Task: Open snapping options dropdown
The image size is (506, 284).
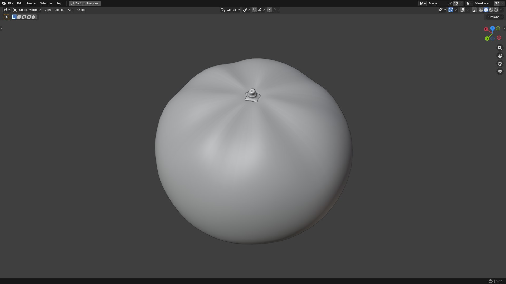Action: pyautogui.click(x=261, y=10)
